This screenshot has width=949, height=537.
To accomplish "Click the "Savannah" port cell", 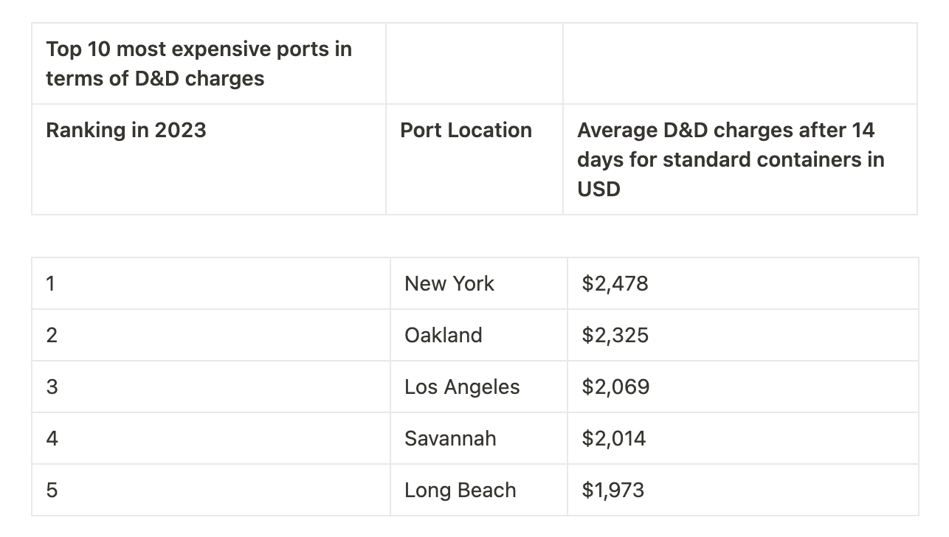I will tap(450, 439).
